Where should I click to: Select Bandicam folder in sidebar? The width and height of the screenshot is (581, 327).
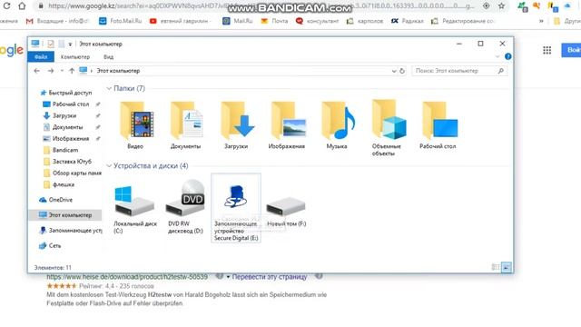point(65,150)
